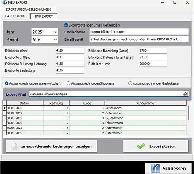
Task: Open the export path folder browse icon
Action: pos(185,94)
